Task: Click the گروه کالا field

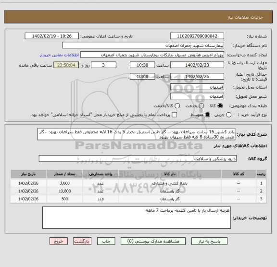Action: (138, 159)
